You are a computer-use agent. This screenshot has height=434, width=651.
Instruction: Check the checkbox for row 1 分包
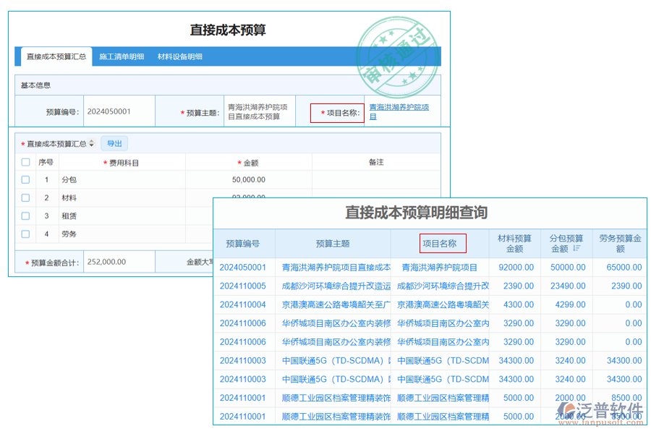coord(25,179)
